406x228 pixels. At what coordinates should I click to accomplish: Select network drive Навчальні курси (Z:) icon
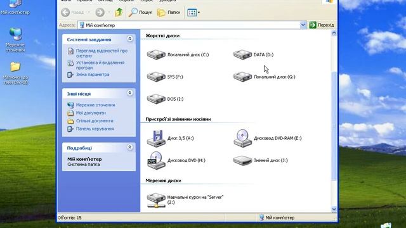point(156,200)
